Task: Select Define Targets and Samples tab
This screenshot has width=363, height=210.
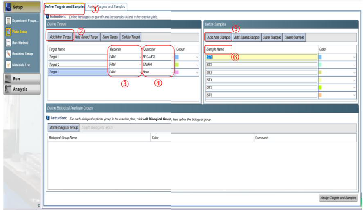Action: tap(64, 7)
